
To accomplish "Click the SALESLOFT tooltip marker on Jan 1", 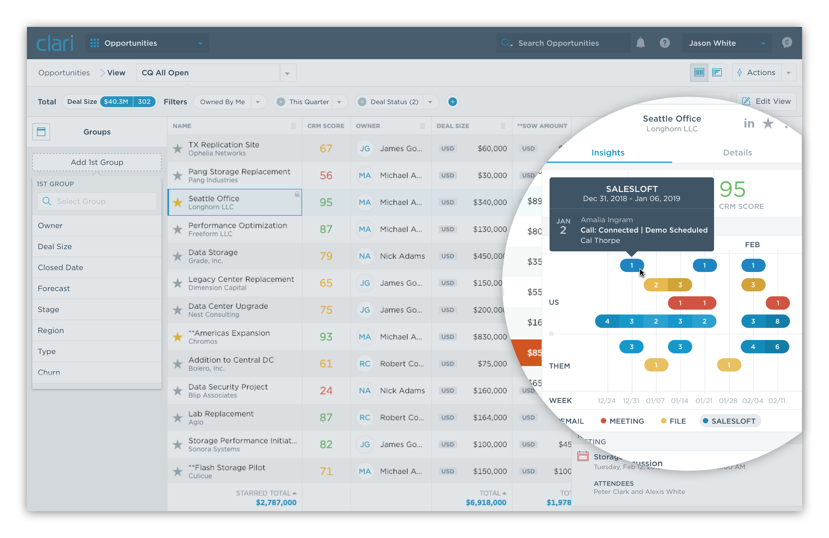I will [631, 265].
